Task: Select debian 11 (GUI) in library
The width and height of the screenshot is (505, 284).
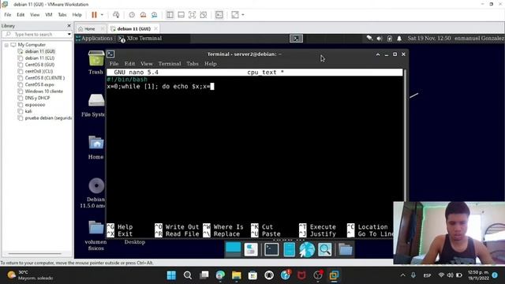Action: 40,51
